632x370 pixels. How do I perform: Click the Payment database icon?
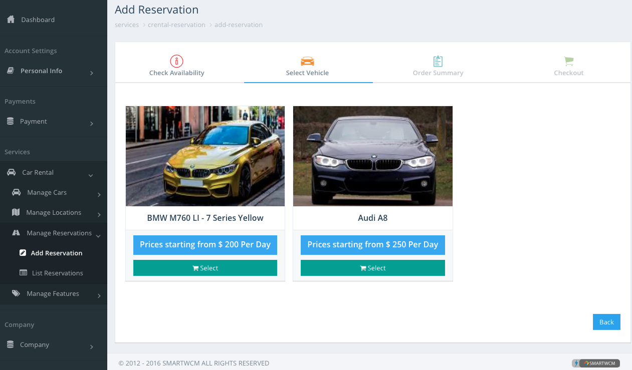click(10, 121)
